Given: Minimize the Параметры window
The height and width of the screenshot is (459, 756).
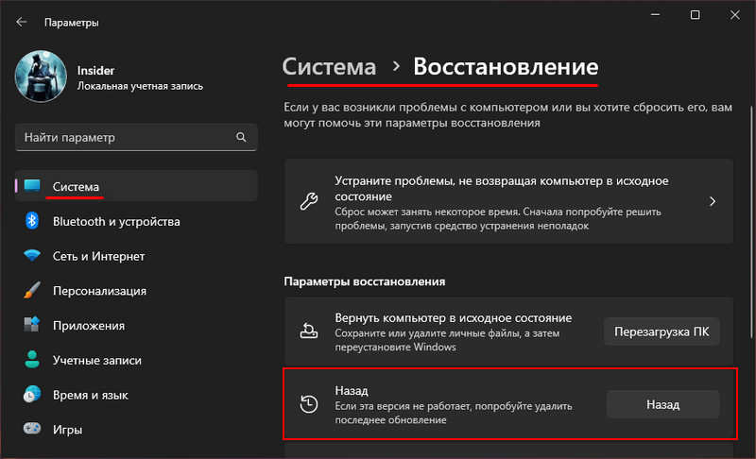Looking at the screenshot, I should click(x=655, y=15).
